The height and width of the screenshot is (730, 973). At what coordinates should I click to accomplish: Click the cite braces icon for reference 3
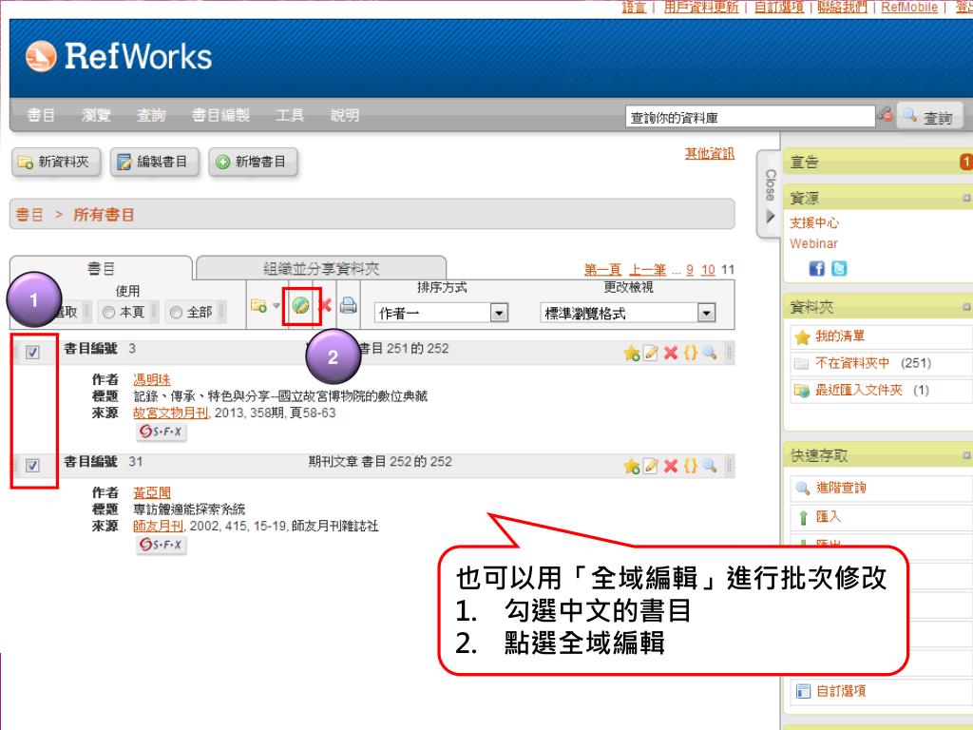[x=690, y=354]
